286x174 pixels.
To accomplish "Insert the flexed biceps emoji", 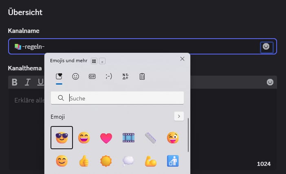I will click(x=150, y=161).
